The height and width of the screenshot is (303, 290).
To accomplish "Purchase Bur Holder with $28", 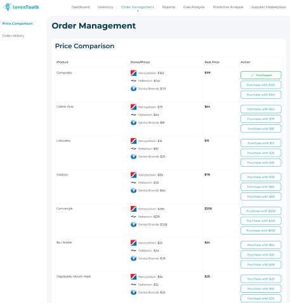I will click(261, 264).
